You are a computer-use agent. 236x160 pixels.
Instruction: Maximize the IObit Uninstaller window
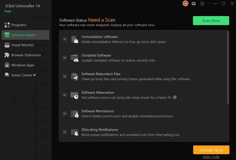coord(224,4)
